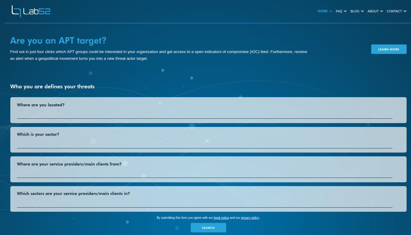Collapse the chevron next to HOME
Screen dimensions: 411x235
[x=331, y=11]
